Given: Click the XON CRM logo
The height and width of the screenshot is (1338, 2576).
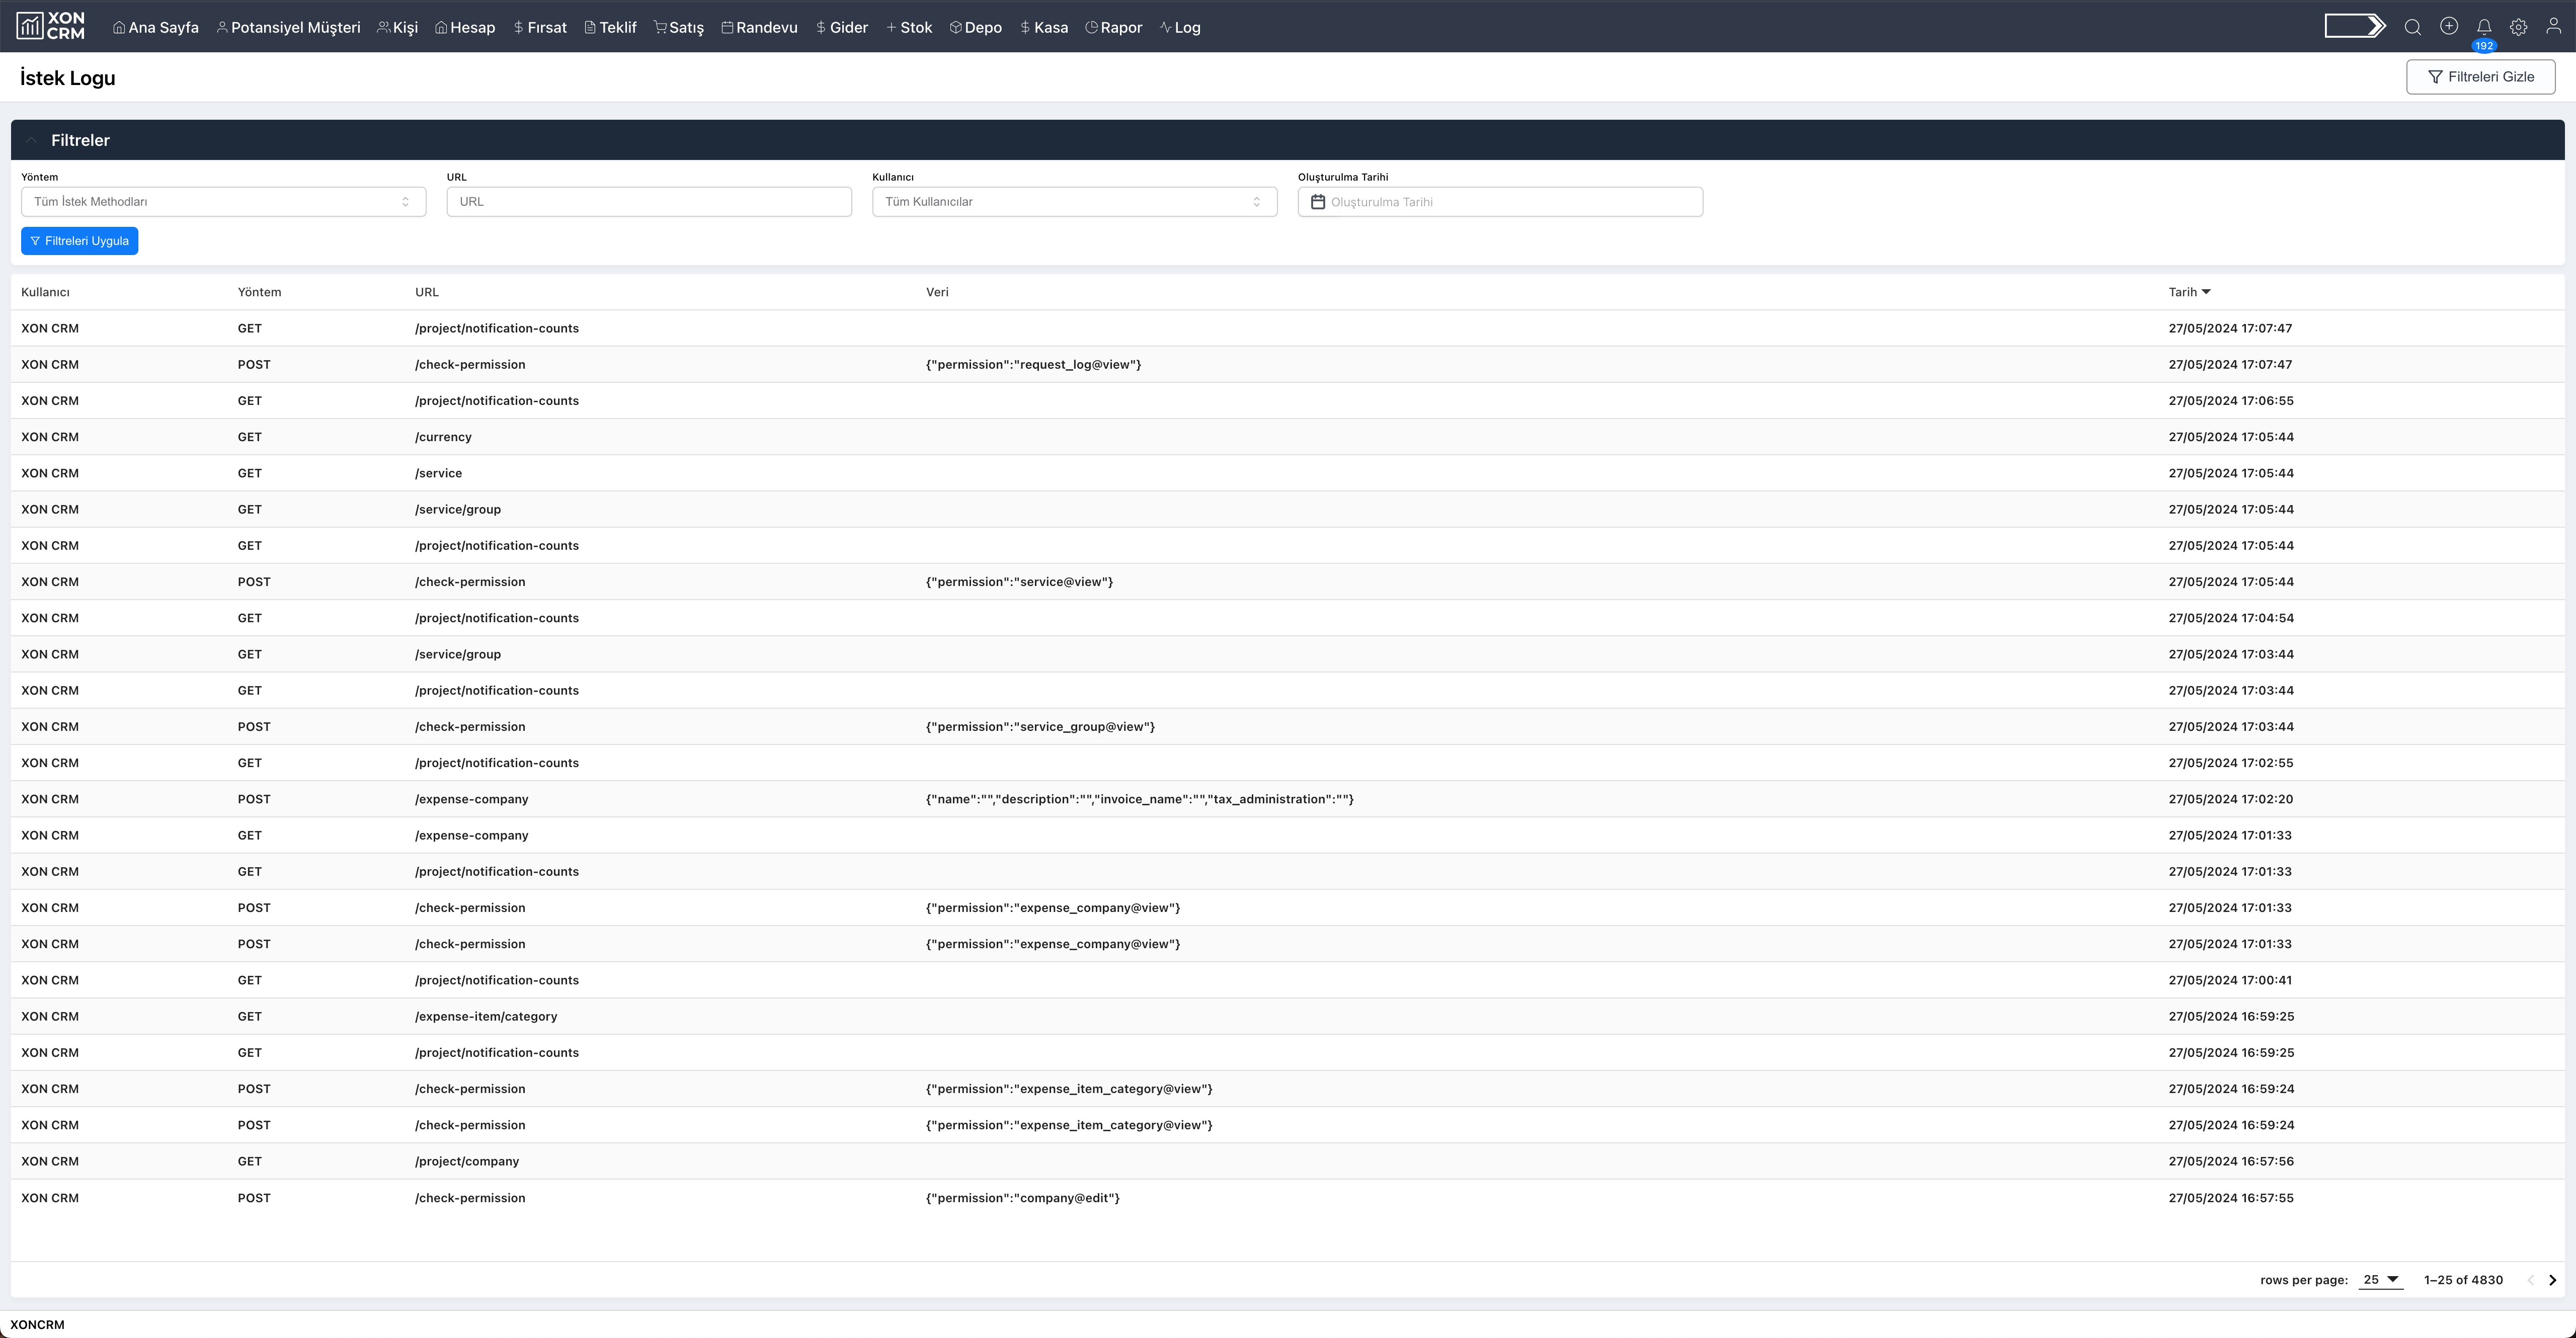Looking at the screenshot, I should [50, 26].
